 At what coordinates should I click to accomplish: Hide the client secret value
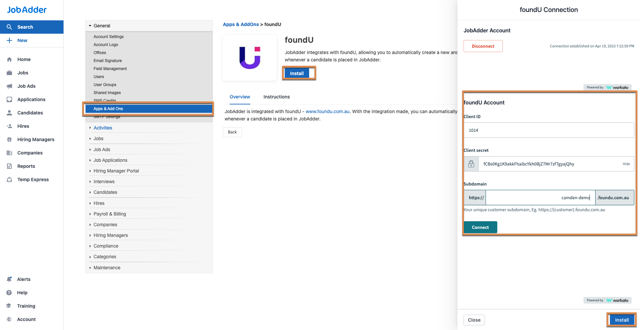[626, 164]
